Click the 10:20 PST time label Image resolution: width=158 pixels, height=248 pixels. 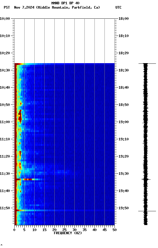[5, 53]
